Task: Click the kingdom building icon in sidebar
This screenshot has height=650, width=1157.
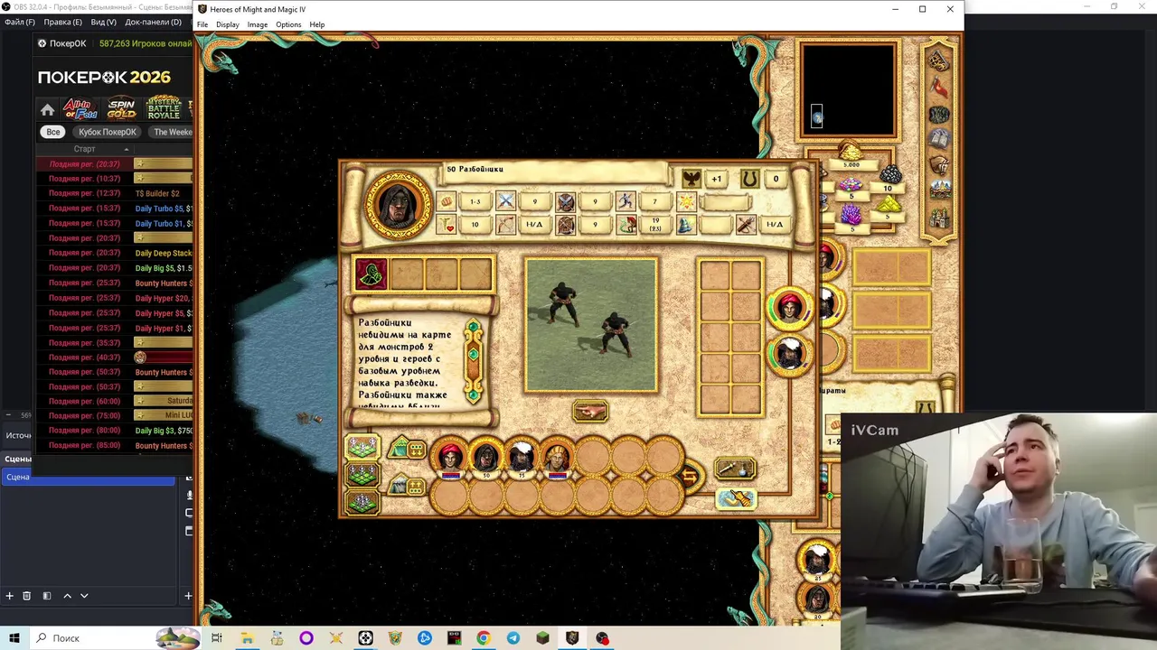Action: [939, 217]
